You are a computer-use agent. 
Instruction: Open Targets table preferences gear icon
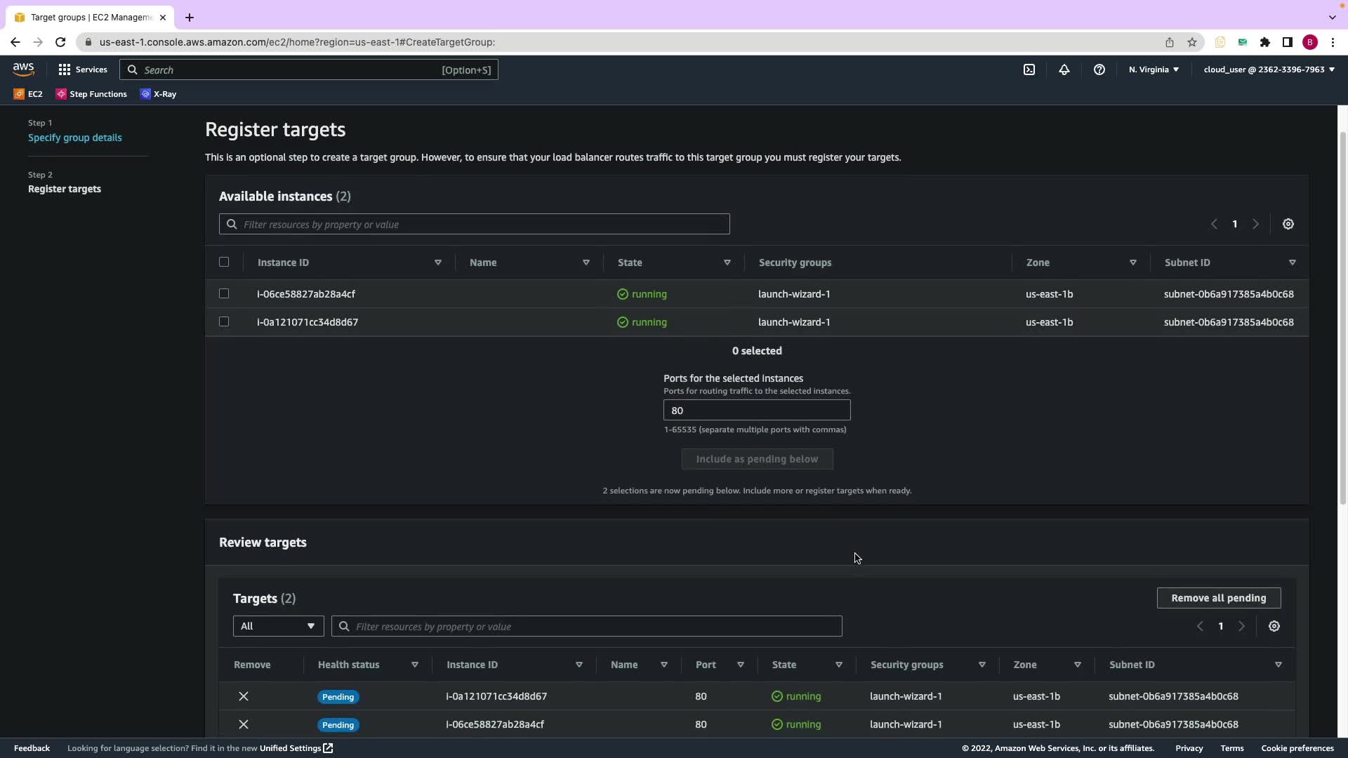point(1274,626)
